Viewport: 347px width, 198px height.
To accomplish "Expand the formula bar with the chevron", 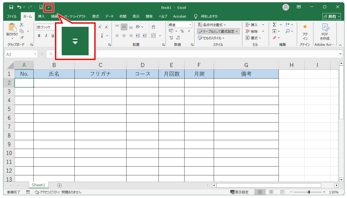I will [340, 54].
